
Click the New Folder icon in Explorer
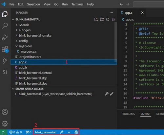102,19
